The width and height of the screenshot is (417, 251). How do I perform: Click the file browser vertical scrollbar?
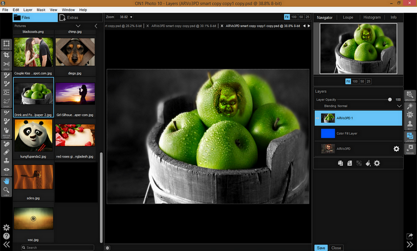101,197
